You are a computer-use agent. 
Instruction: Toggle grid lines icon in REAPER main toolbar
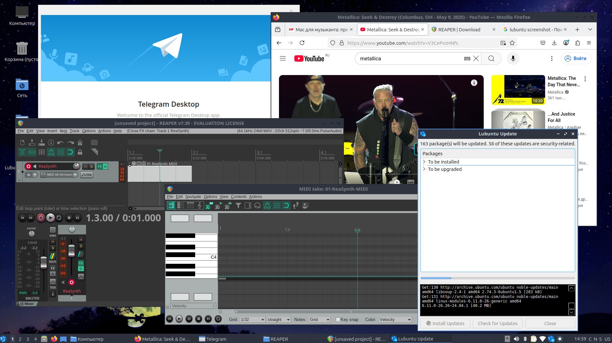pos(60,152)
